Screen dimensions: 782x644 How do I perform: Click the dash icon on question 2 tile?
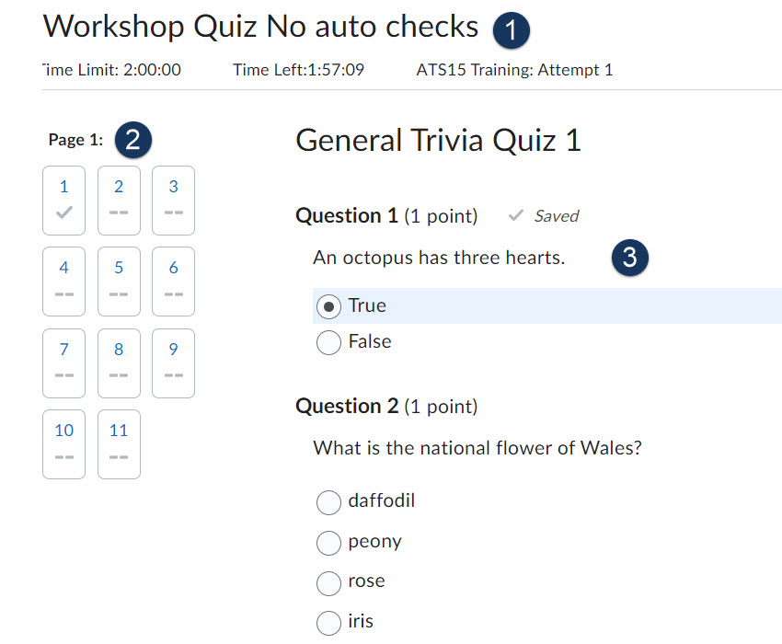[x=119, y=213]
